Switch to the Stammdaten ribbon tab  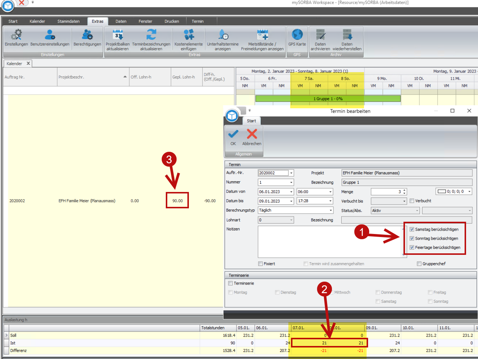click(68, 21)
